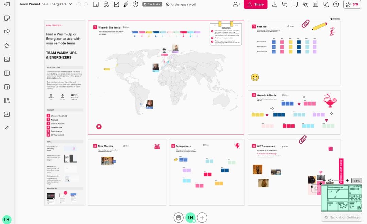Select the draw pencil tool

pyautogui.click(x=7, y=128)
